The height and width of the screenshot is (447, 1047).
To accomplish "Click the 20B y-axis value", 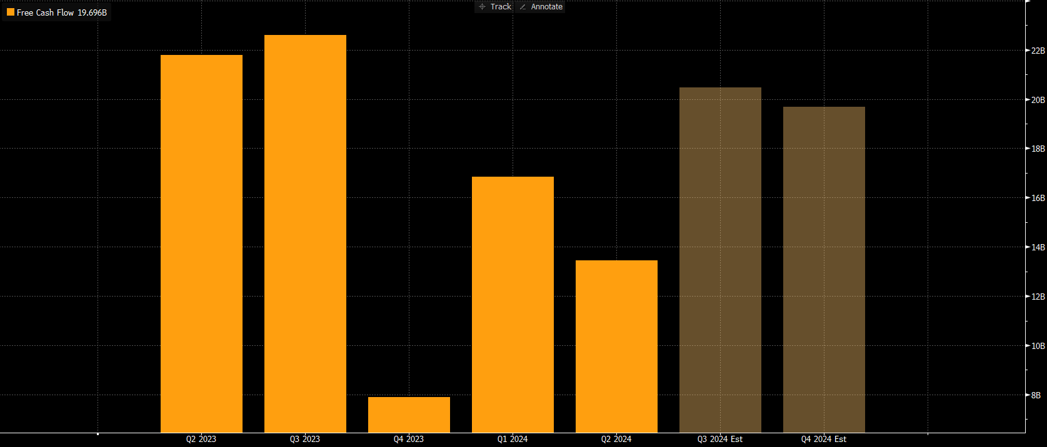I will tap(1038, 100).
